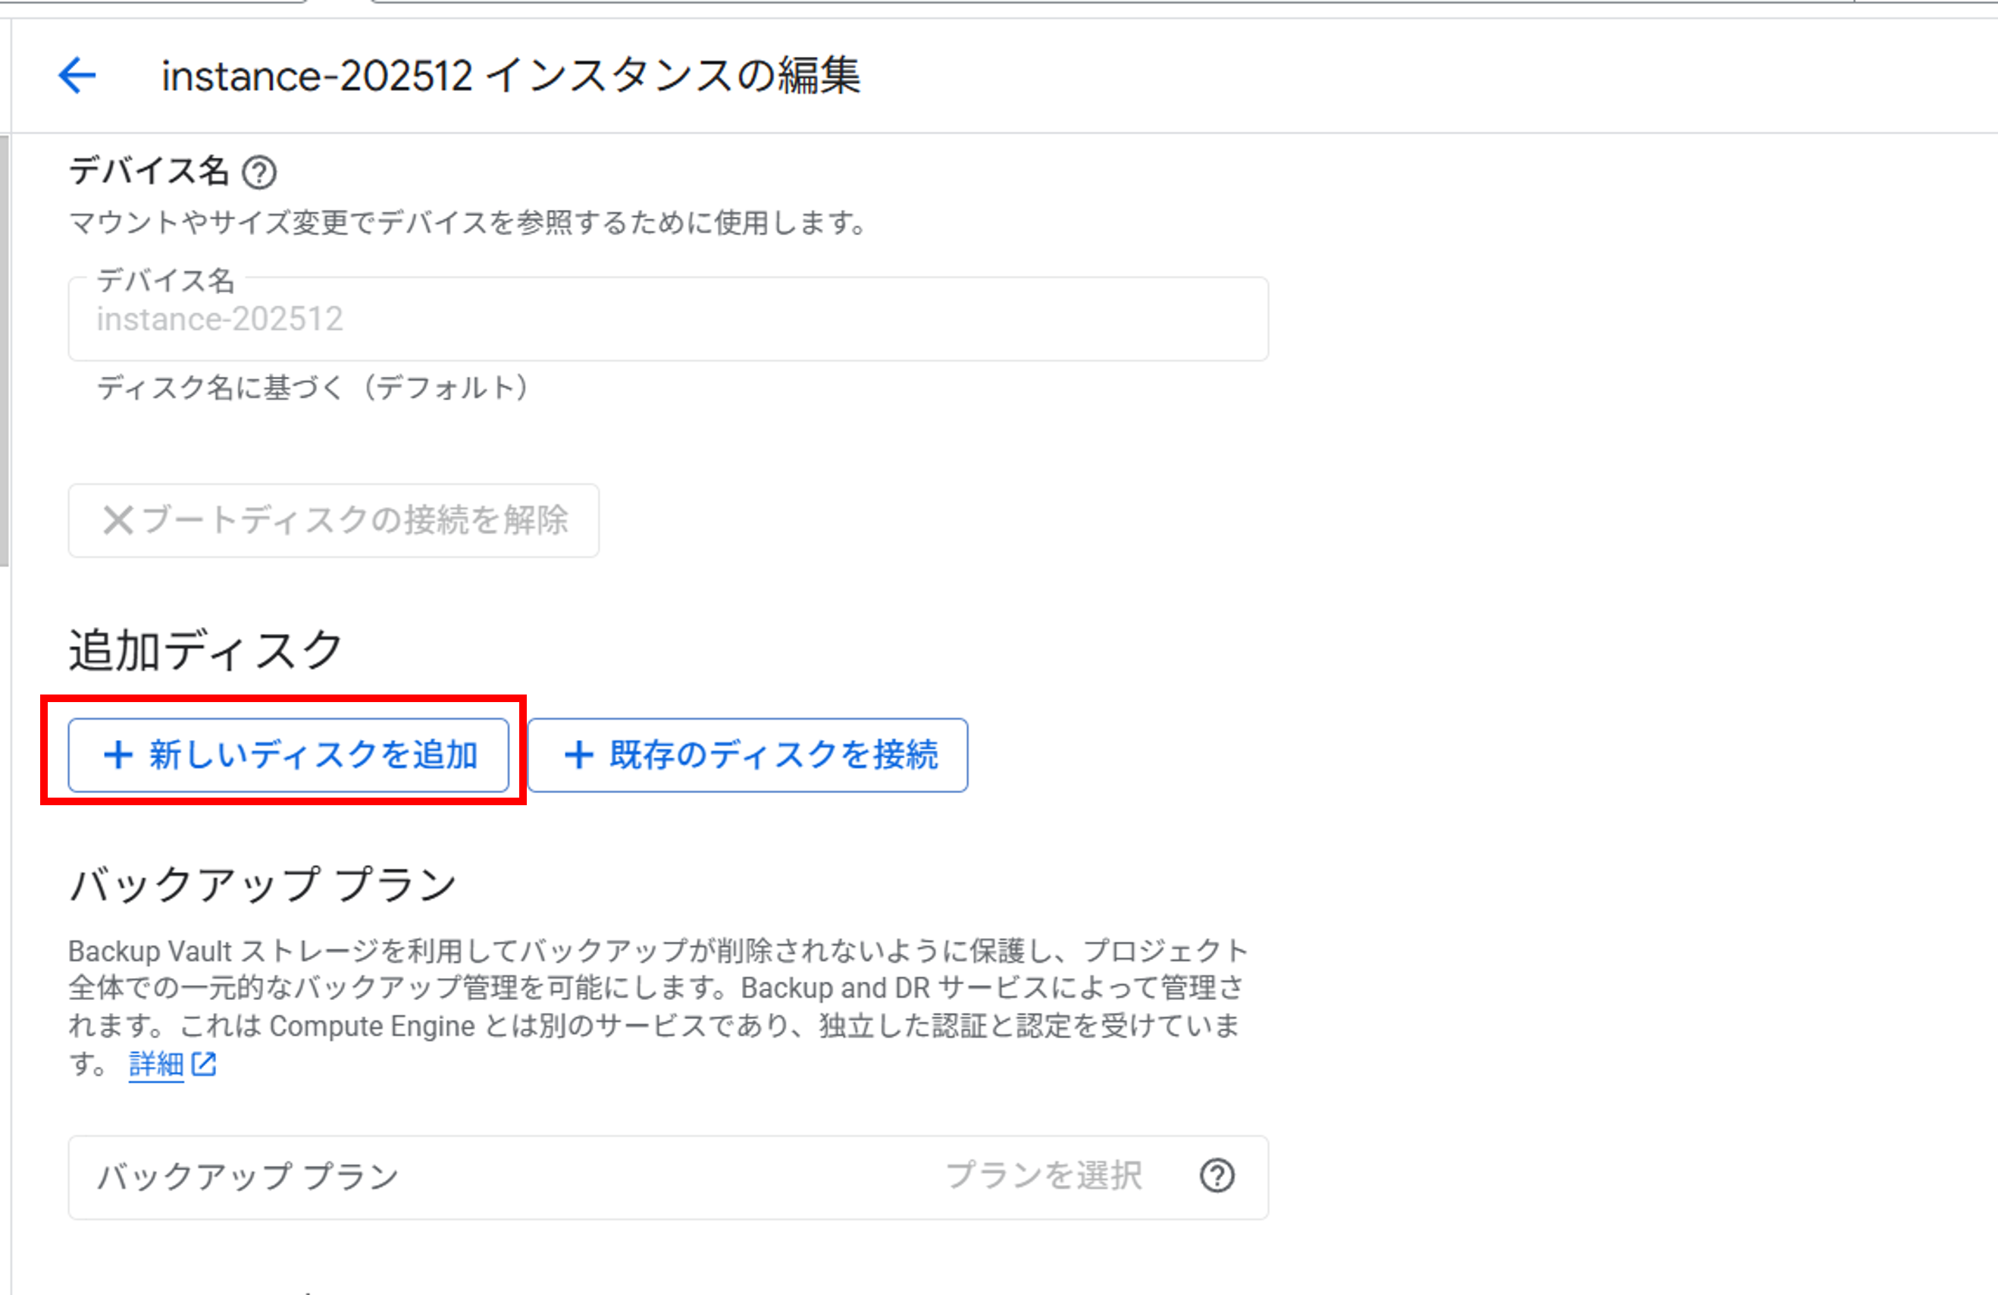Open the 詳細 learn more link

[x=156, y=1065]
